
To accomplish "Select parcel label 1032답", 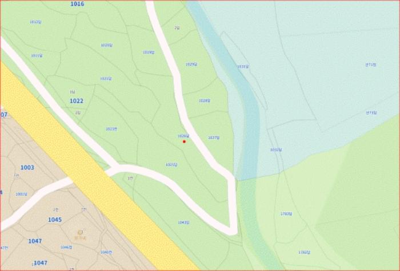I will click(x=276, y=150).
